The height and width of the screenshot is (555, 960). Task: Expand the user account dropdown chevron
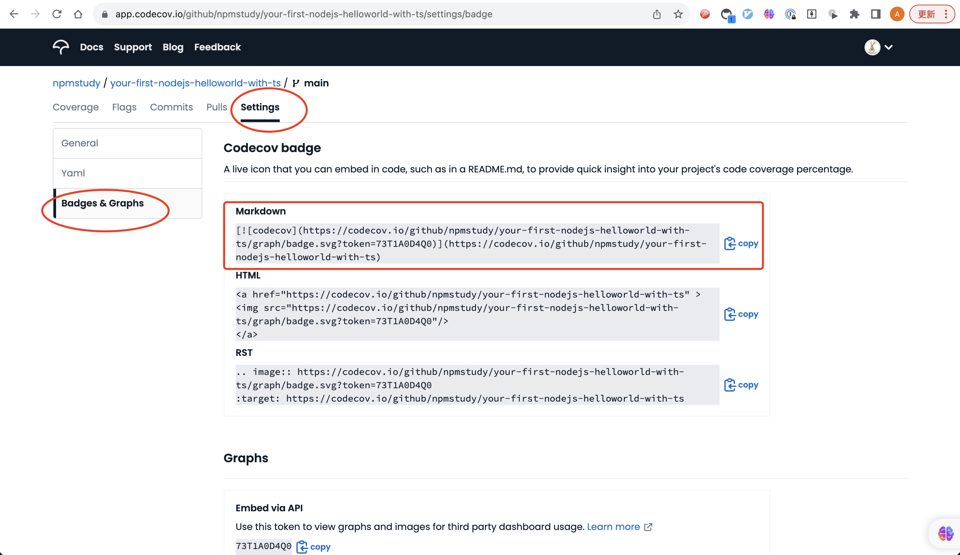pos(888,47)
